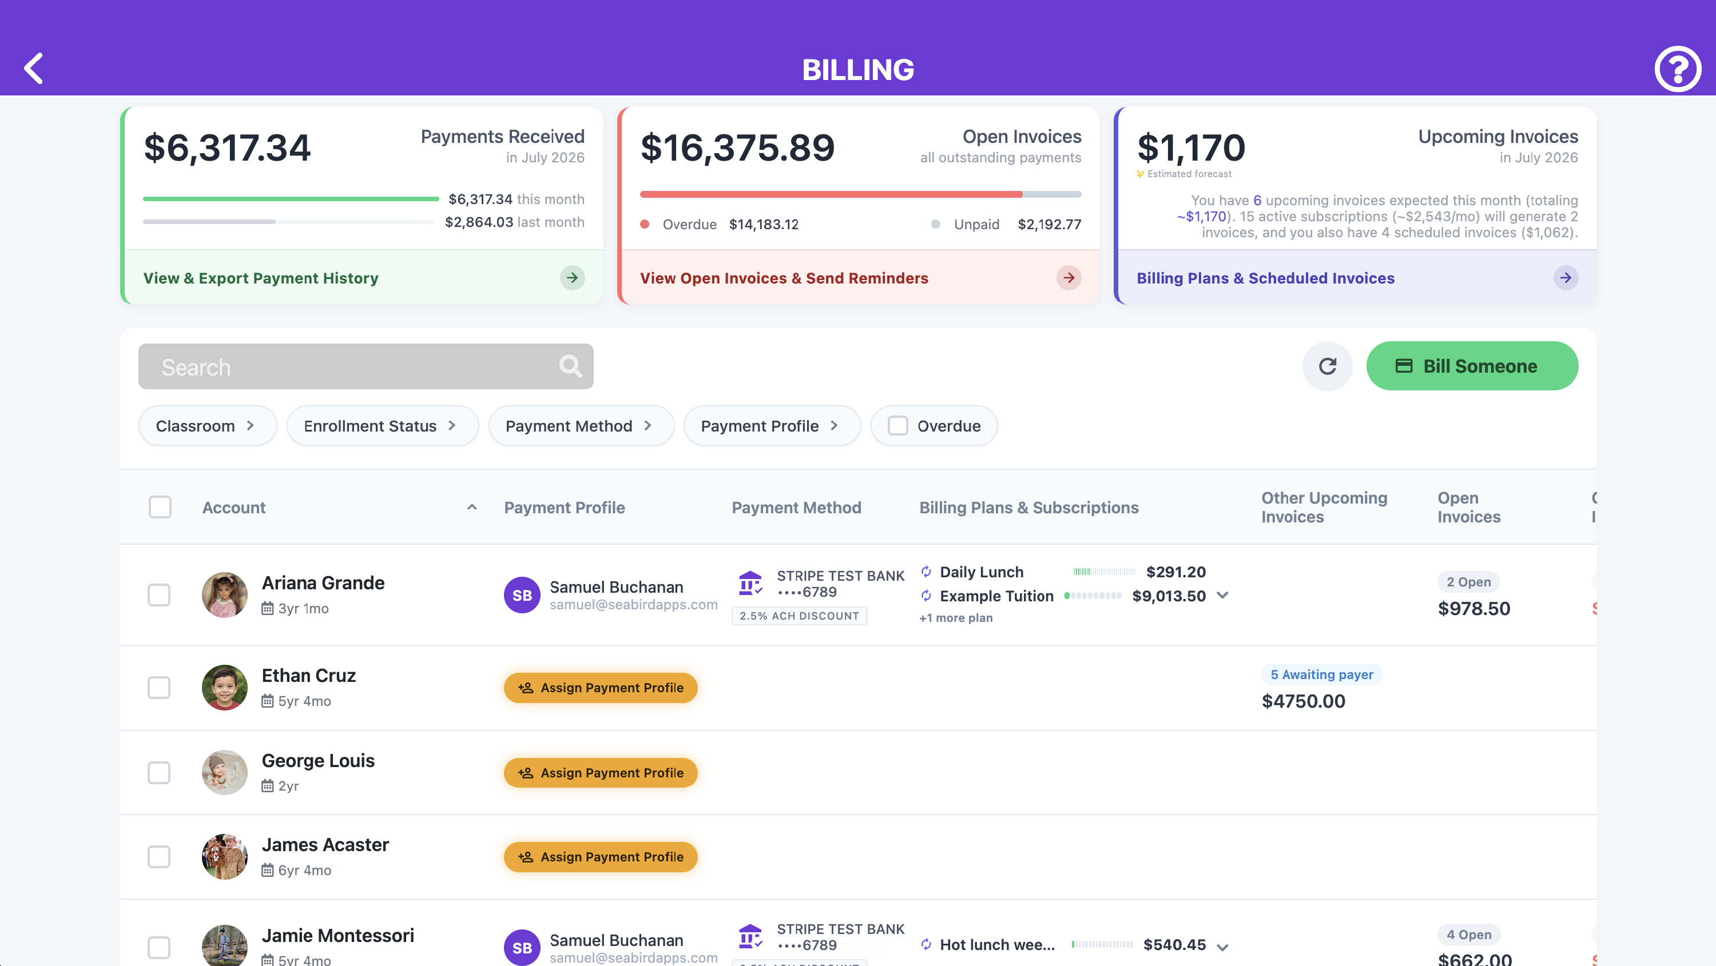Click the search magnifier icon
The height and width of the screenshot is (966, 1716).
pyautogui.click(x=570, y=366)
